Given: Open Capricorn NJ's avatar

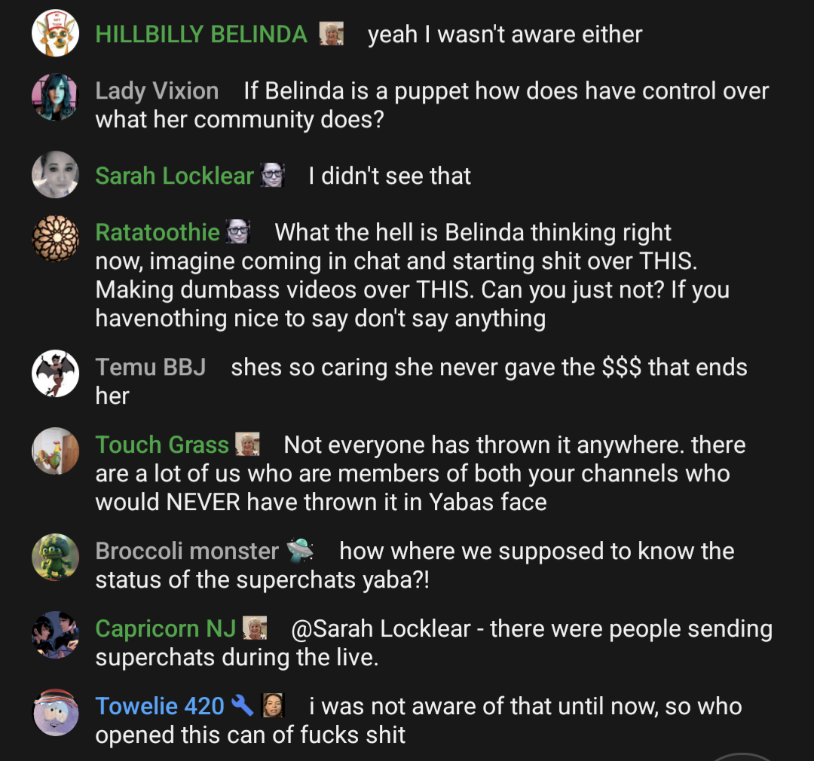Looking at the screenshot, I should (55, 634).
